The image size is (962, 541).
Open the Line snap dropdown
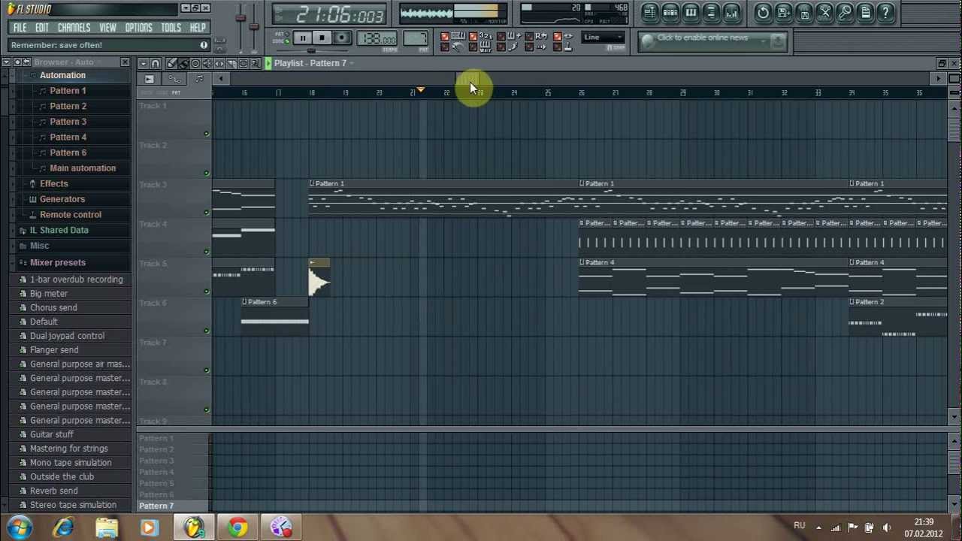604,38
